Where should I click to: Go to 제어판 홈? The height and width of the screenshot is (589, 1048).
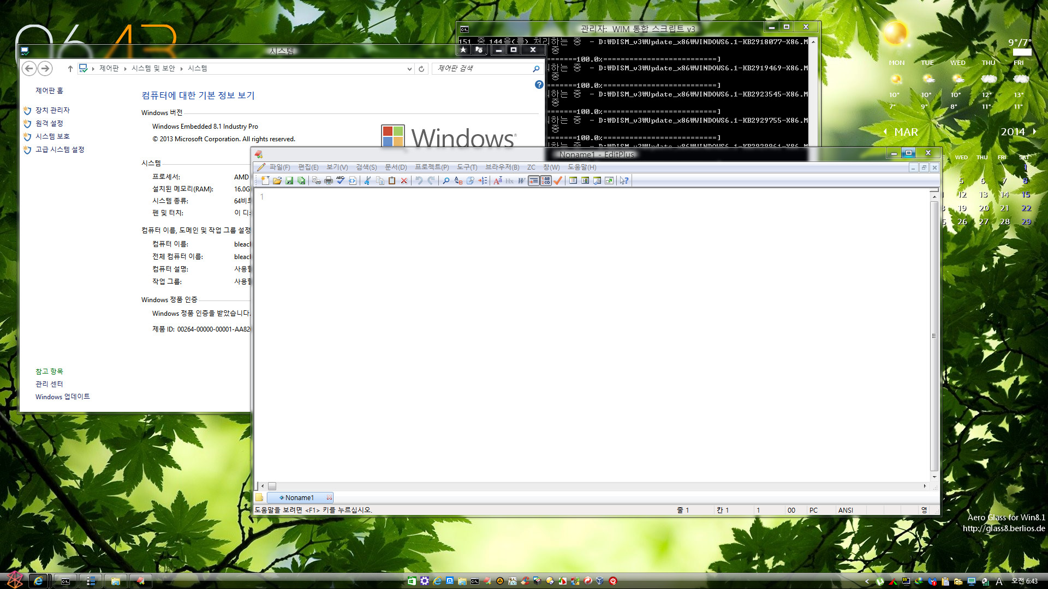tap(49, 91)
